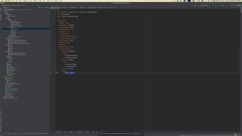Click the 'customVariables:' key in the editor
This screenshot has width=242, height=136.
[x=65, y=49]
